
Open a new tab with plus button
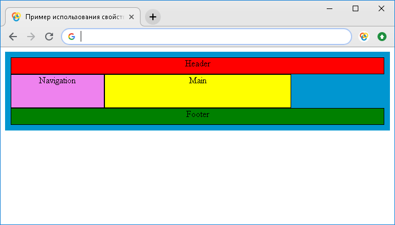[x=153, y=17]
